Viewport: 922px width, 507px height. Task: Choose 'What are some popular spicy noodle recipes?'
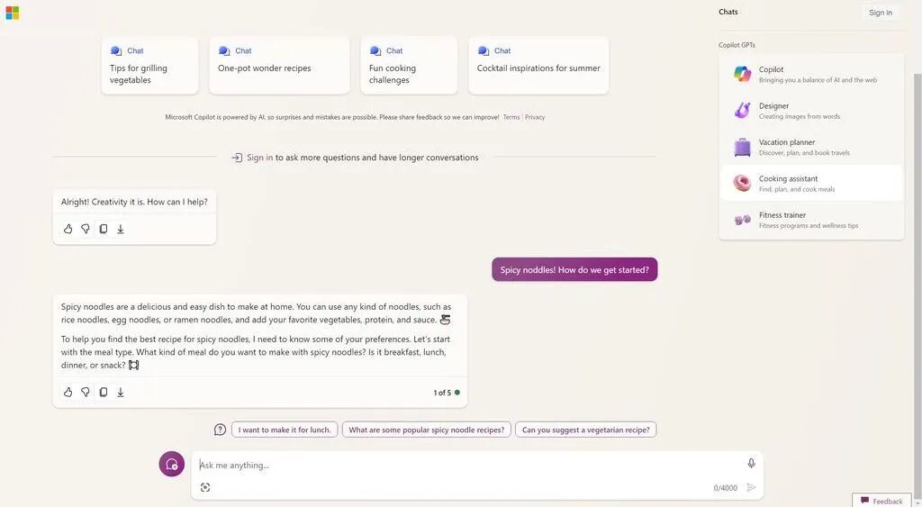pyautogui.click(x=426, y=430)
